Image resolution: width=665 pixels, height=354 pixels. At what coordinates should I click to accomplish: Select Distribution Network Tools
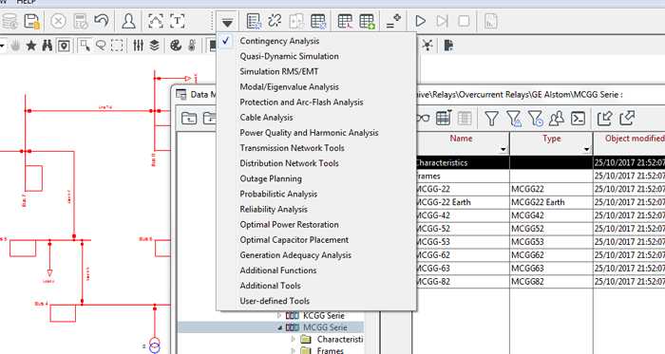(289, 163)
